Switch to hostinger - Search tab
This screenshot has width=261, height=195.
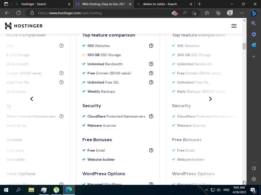[43, 4]
